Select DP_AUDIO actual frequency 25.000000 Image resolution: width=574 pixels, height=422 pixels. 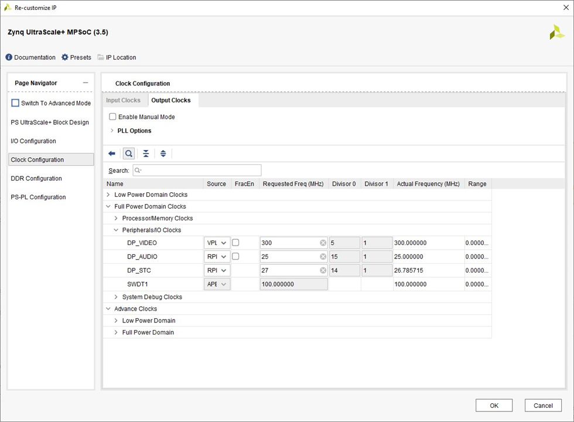pyautogui.click(x=409, y=257)
